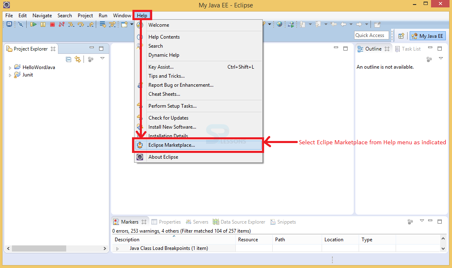Viewport: 452px width, 268px height.
Task: Select Eclipse Marketplace... in the Help menu
Action: pos(199,145)
